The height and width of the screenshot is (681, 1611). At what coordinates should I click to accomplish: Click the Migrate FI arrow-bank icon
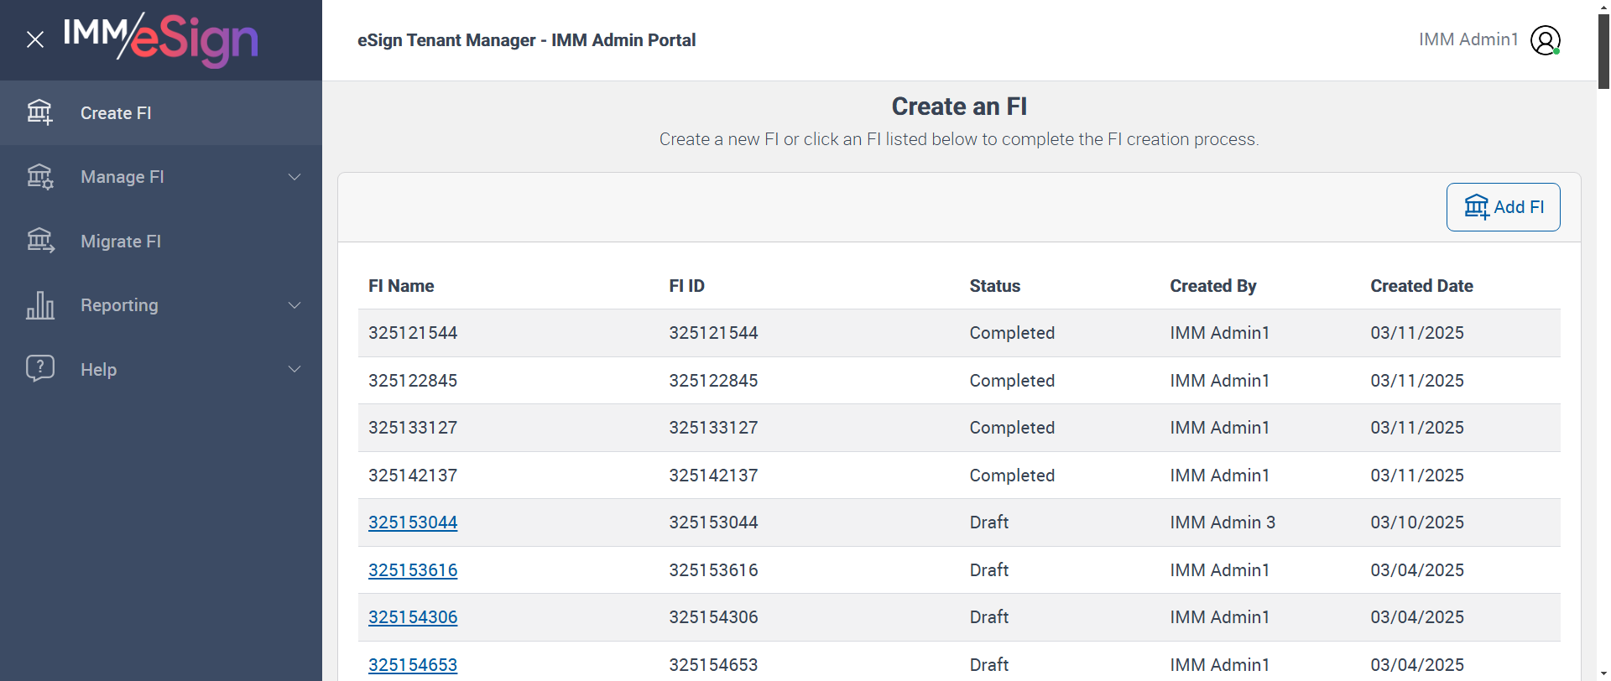(39, 242)
